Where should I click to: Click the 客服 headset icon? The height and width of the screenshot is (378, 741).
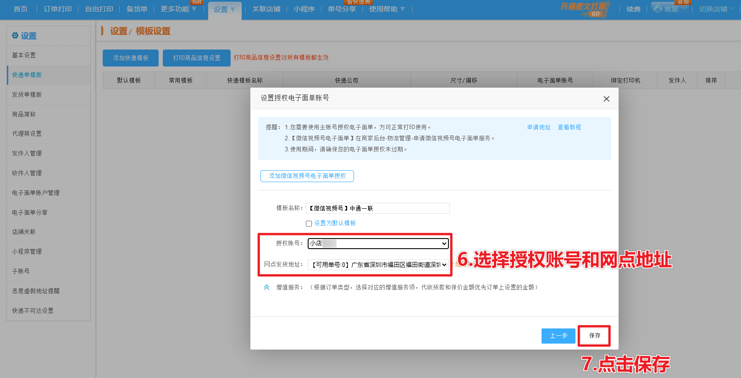pyautogui.click(x=658, y=9)
